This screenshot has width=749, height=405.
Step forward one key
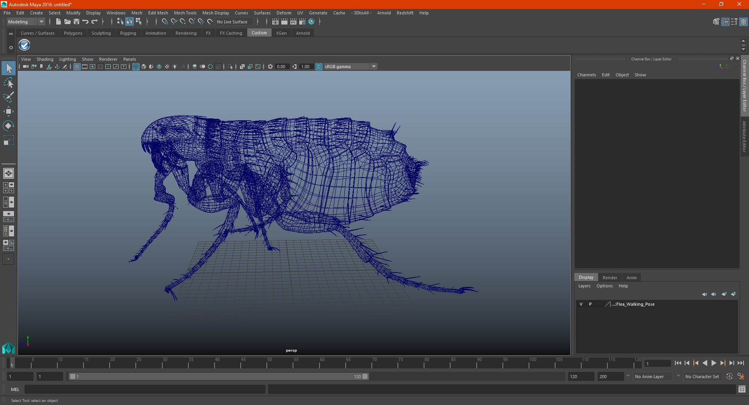tap(723, 363)
